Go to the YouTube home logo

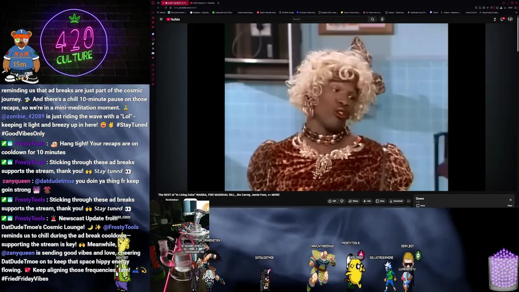pyautogui.click(x=173, y=19)
